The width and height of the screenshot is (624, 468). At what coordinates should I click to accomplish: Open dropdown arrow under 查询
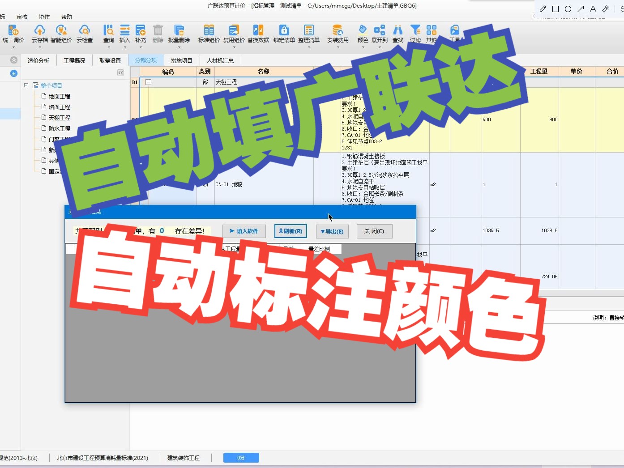(x=109, y=47)
